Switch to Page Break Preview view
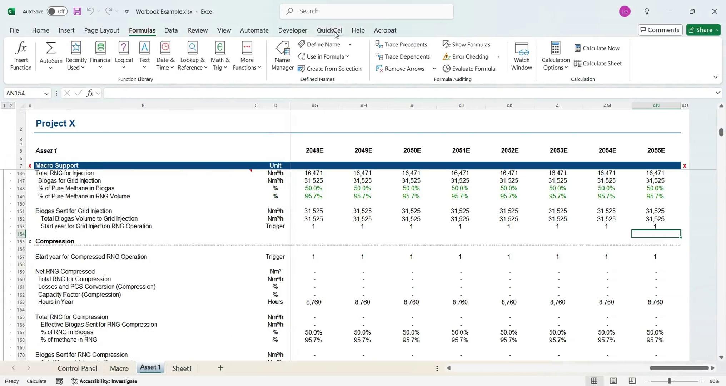 [632, 381]
